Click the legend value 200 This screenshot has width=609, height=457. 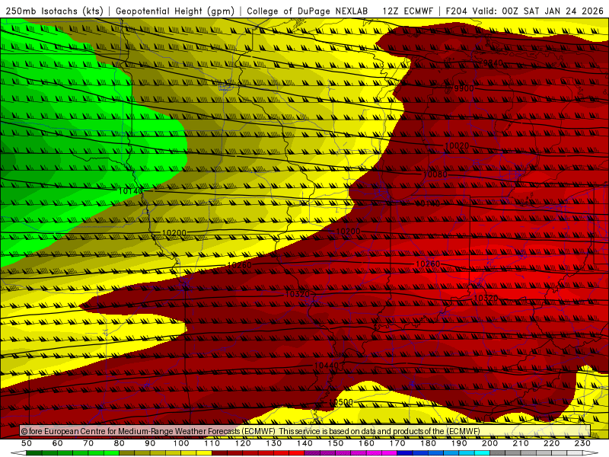pyautogui.click(x=490, y=443)
